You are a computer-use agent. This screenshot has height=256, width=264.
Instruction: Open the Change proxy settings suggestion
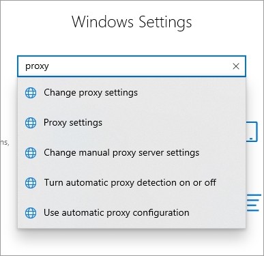pos(132,93)
